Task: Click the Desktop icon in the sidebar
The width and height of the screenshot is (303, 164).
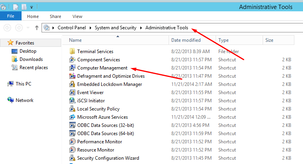Action: pyautogui.click(x=15, y=51)
